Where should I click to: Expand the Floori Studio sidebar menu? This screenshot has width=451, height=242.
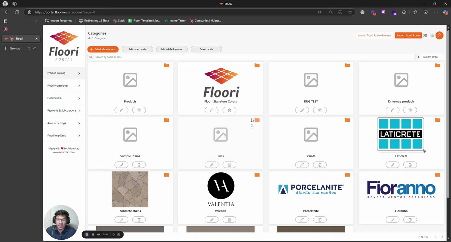[x=64, y=98]
